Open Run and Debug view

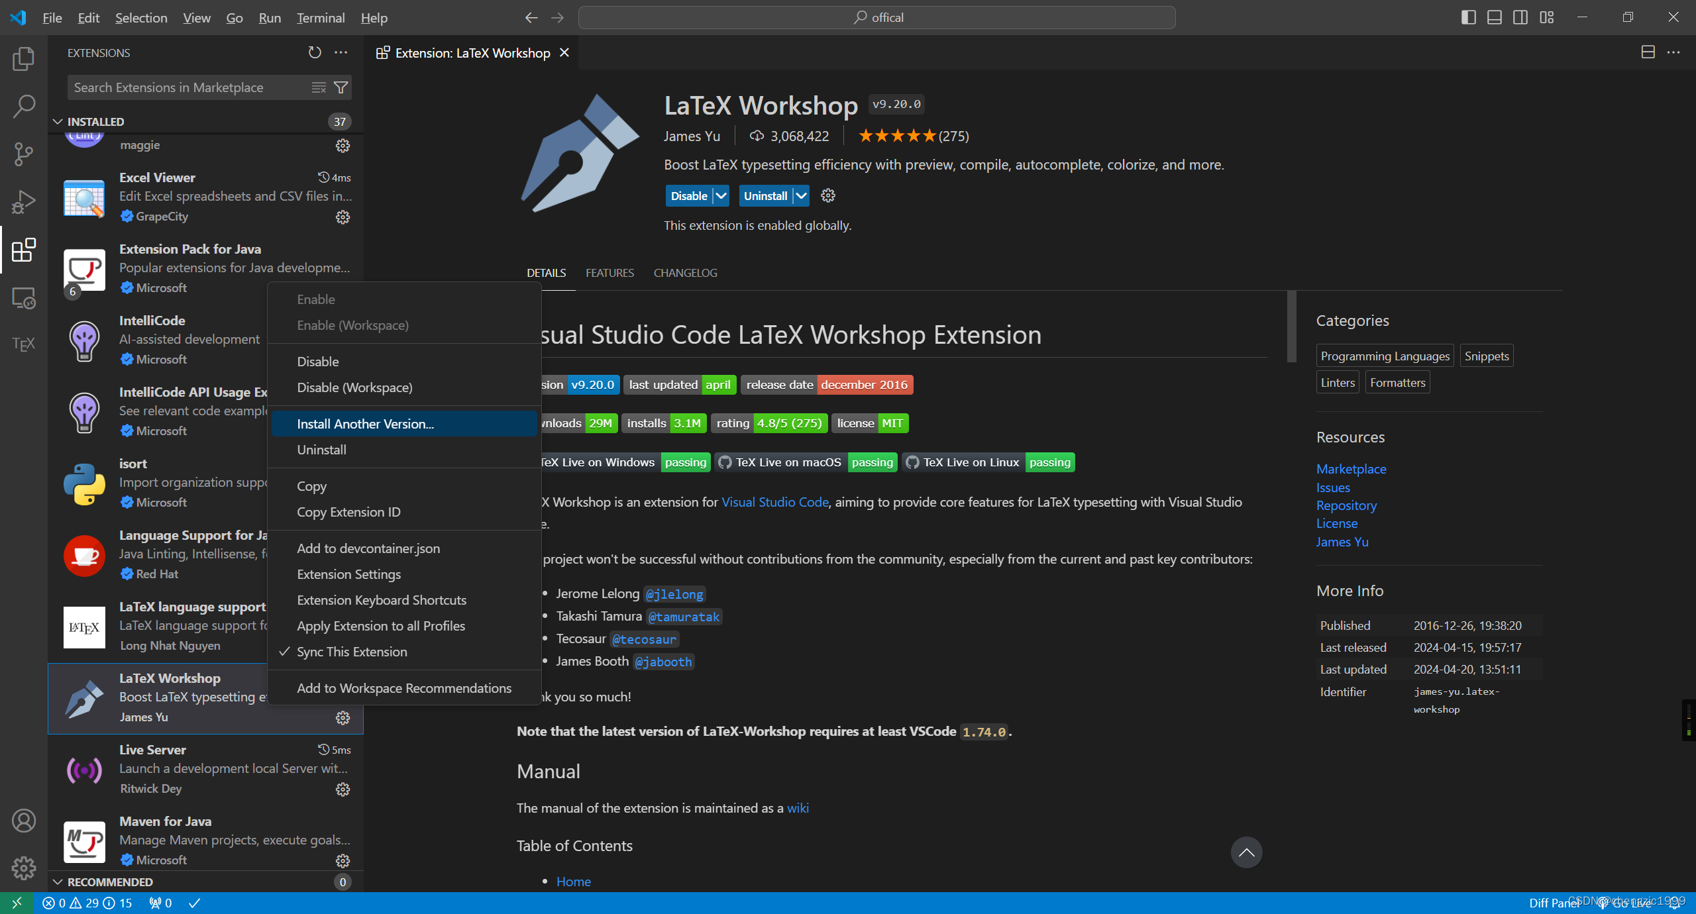[x=23, y=201]
